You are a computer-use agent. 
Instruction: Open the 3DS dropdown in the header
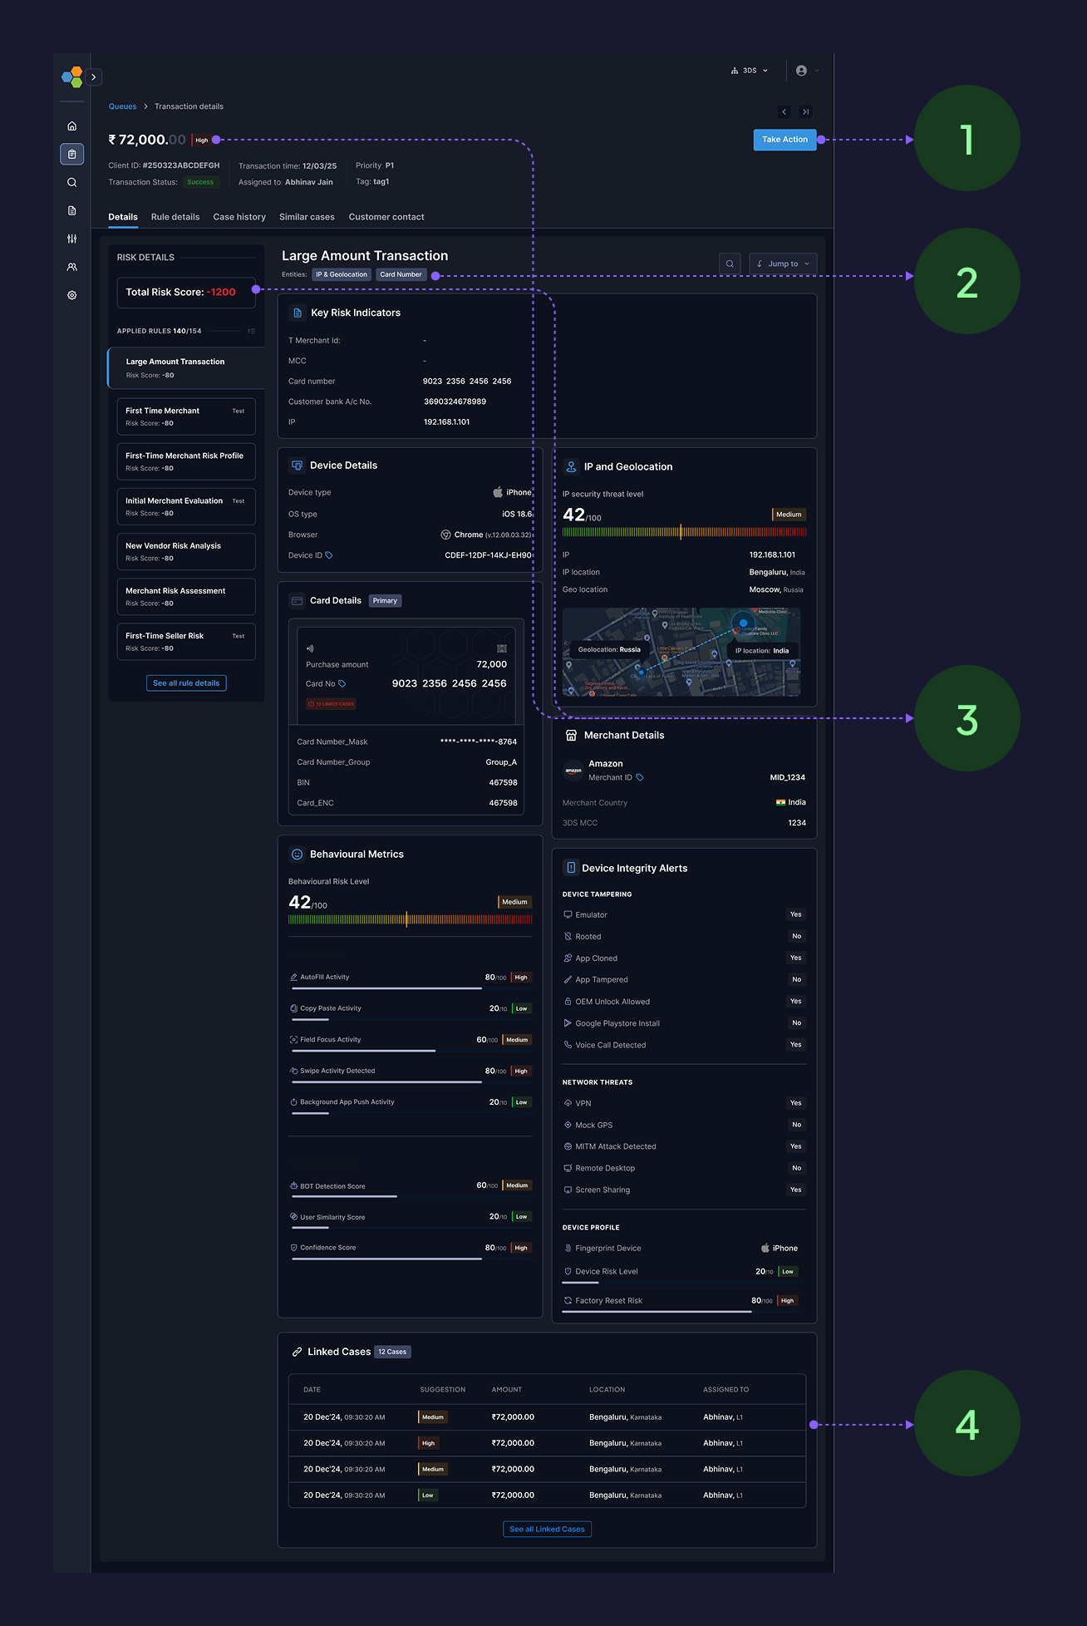pyautogui.click(x=750, y=71)
